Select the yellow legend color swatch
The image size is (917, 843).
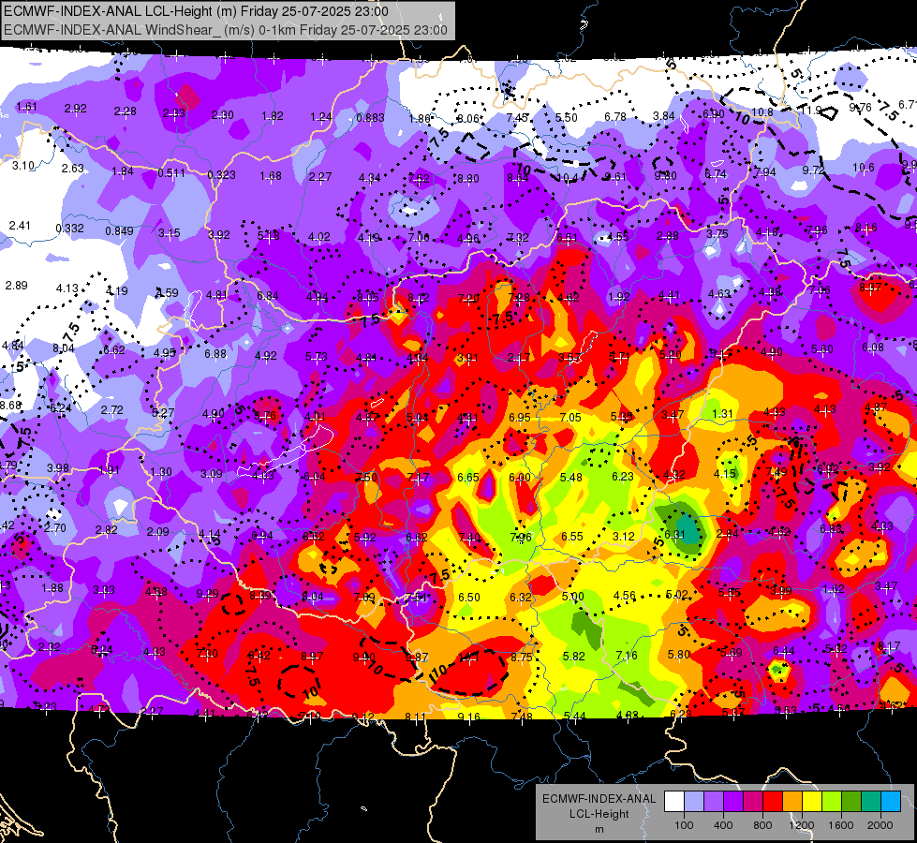(812, 802)
